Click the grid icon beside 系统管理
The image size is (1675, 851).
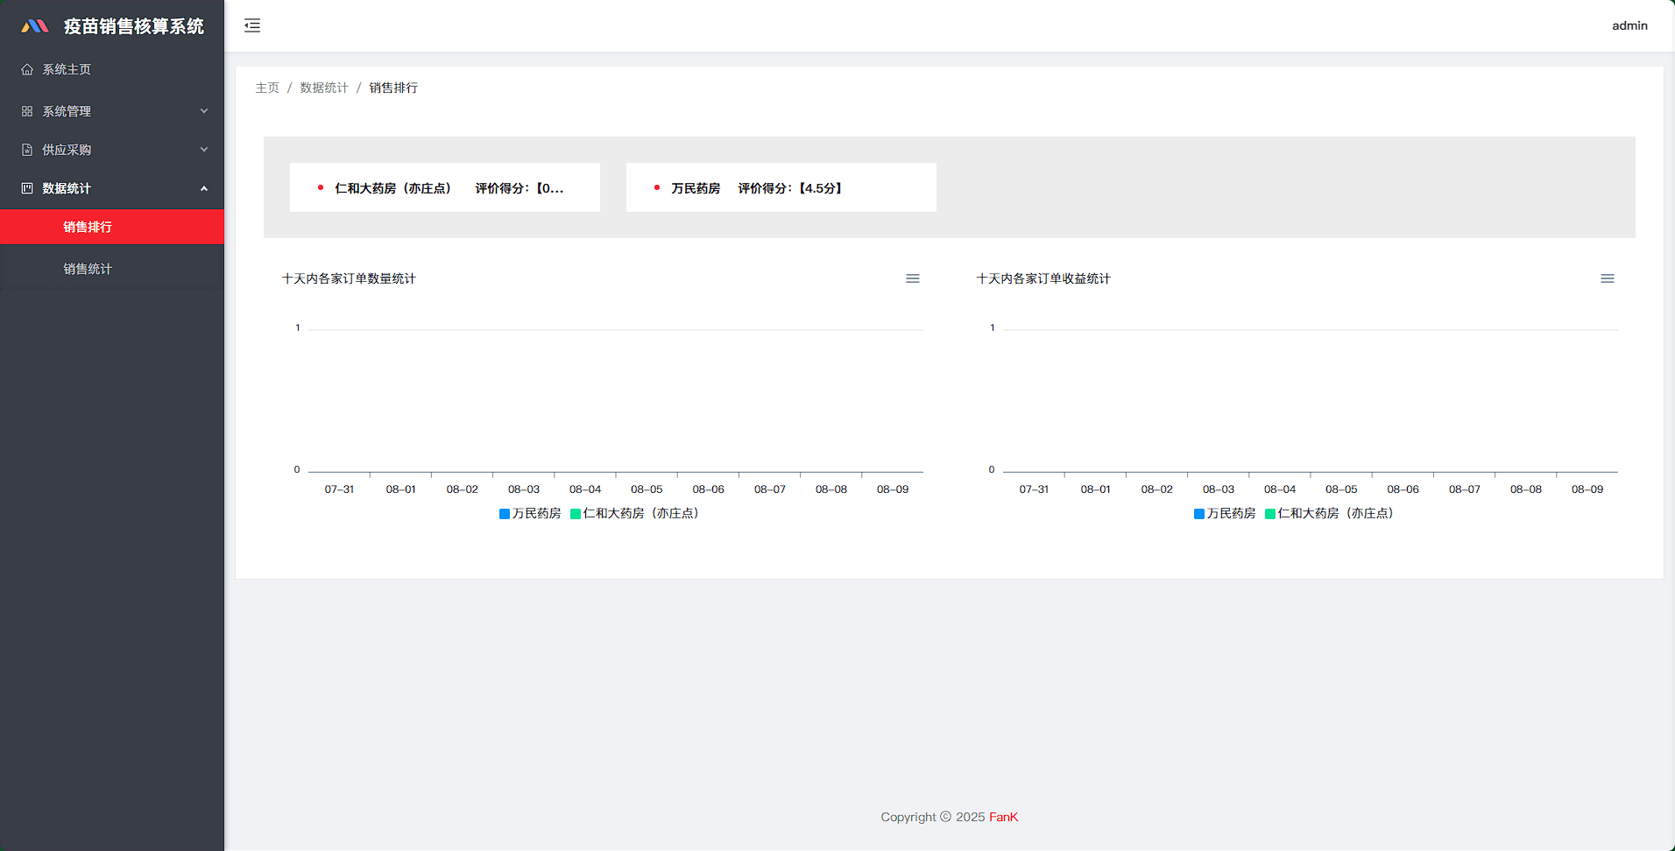click(27, 111)
